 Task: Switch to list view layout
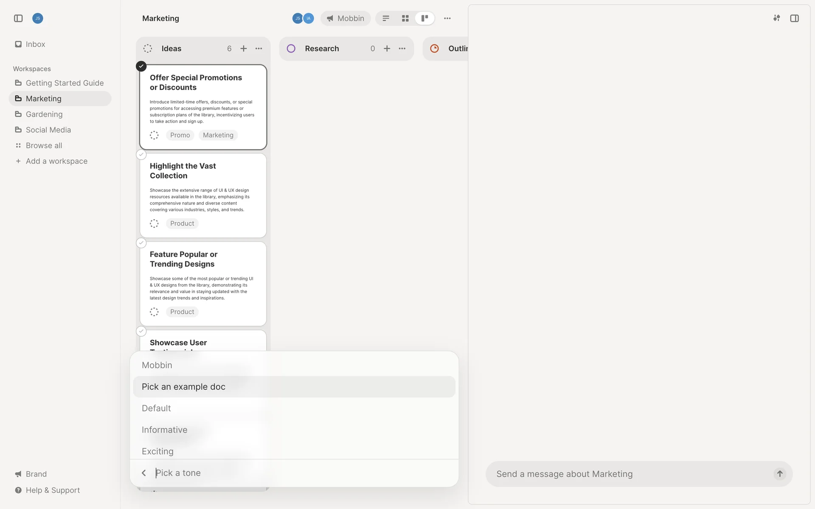pyautogui.click(x=386, y=18)
